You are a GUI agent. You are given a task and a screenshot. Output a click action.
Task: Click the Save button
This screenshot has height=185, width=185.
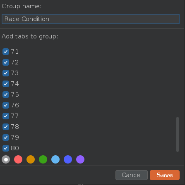(x=165, y=175)
